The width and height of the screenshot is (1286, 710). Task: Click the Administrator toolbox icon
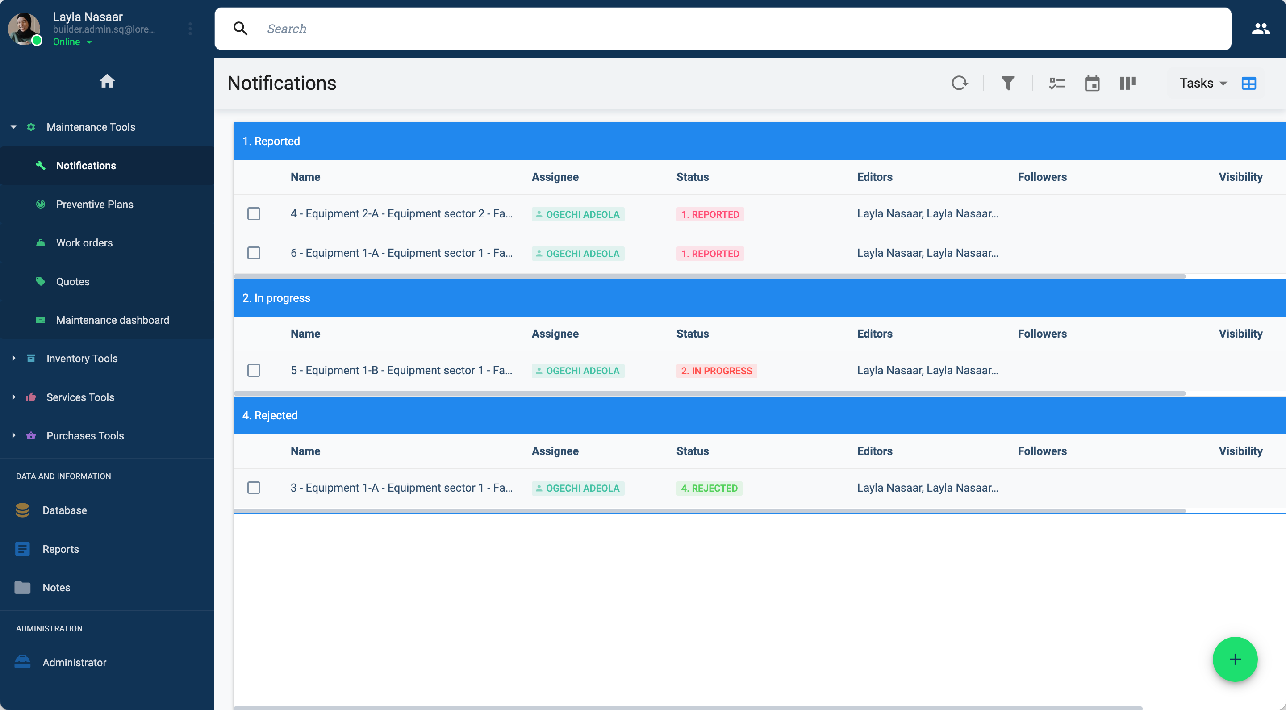click(22, 662)
